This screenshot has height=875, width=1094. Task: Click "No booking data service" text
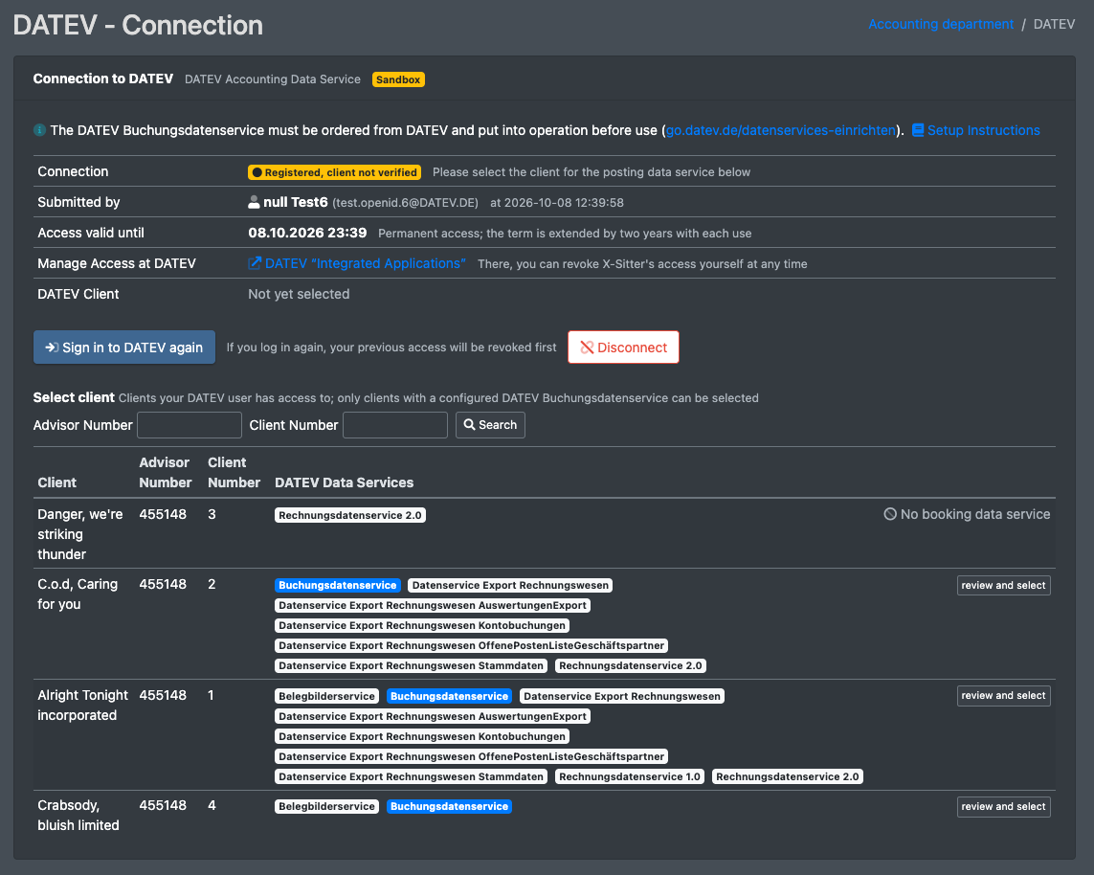pos(974,514)
